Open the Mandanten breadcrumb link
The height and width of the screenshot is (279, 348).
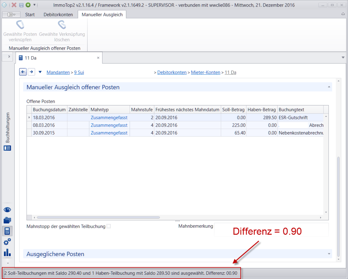click(x=58, y=72)
